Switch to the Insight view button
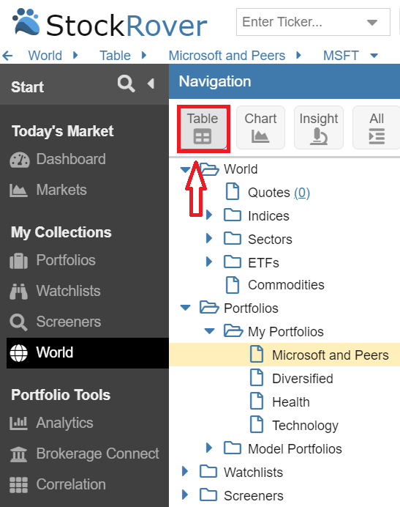 319,127
